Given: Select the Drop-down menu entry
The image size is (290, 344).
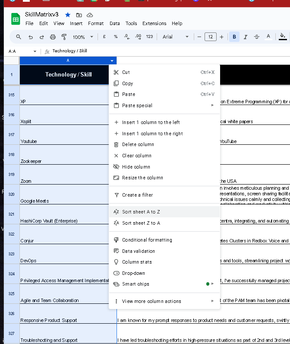Looking at the screenshot, I should pyautogui.click(x=164, y=273).
